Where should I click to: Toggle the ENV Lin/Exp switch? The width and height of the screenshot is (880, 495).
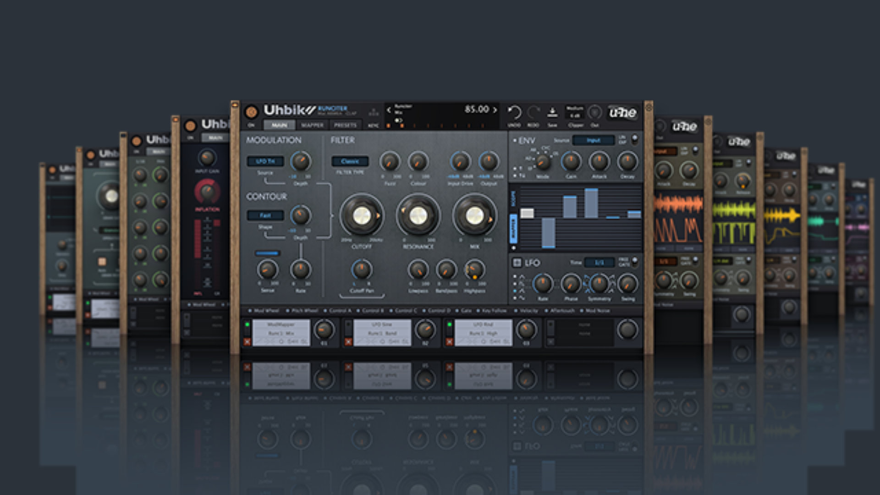635,139
